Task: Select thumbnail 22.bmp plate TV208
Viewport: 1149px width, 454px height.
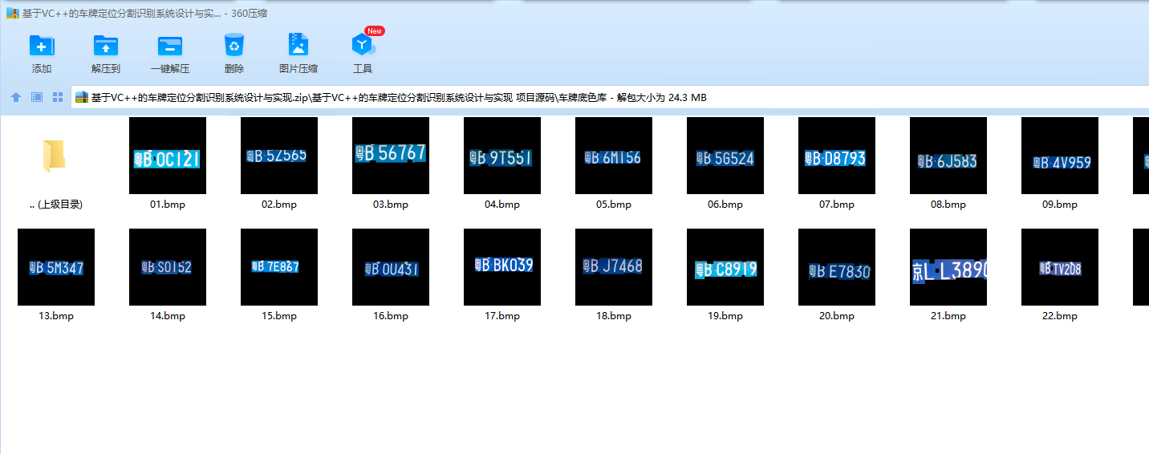Action: [1060, 267]
